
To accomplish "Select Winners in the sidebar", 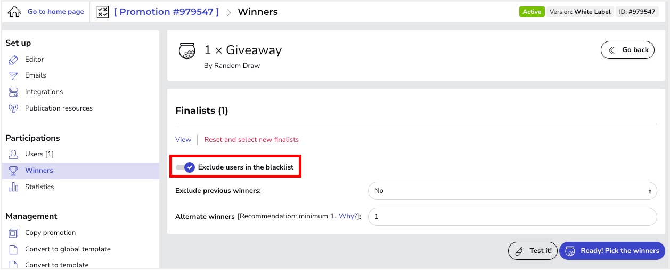I will [80, 171].
